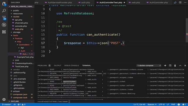Viewport: 188px width, 106px height.
Task: Open the Search view icon
Action: 4,11
